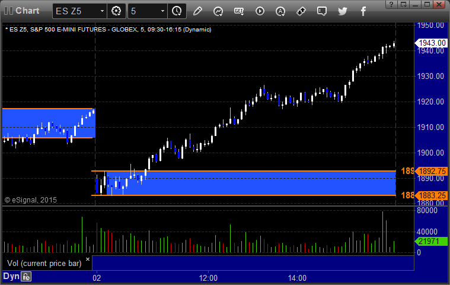Screen dimensions: 450x285
Task: Click the 40000 volume axis label
Action: [x=427, y=232]
